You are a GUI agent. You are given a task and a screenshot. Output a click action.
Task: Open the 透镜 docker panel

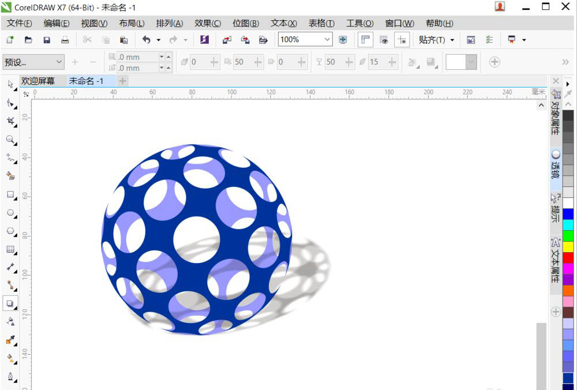[555, 165]
